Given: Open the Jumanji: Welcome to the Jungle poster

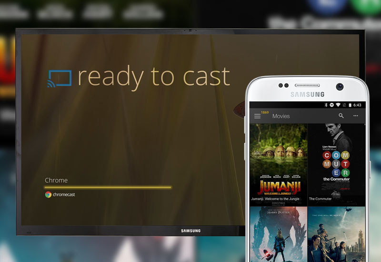Looking at the screenshot, I should tap(279, 165).
